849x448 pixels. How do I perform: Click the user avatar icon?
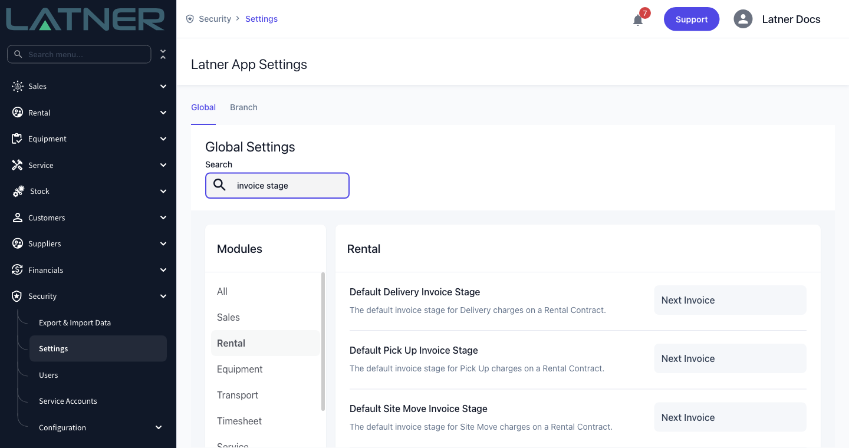pos(743,19)
